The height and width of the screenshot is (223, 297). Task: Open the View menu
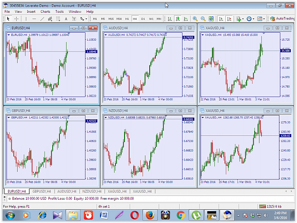point(19,11)
